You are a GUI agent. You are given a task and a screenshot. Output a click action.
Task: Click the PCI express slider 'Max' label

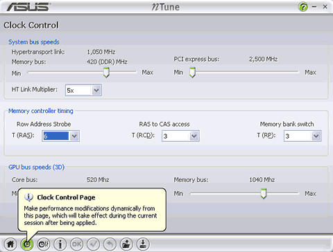point(310,73)
